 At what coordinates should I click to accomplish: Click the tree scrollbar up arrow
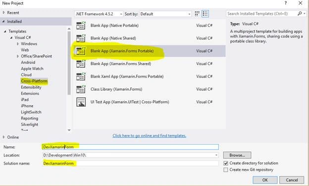click(69, 29)
